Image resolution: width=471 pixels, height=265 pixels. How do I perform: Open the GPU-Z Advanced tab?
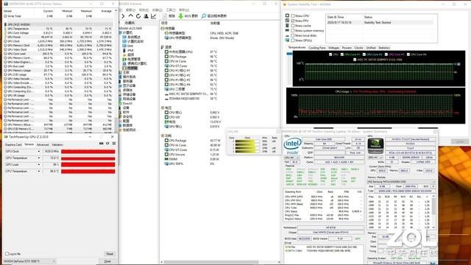43,145
